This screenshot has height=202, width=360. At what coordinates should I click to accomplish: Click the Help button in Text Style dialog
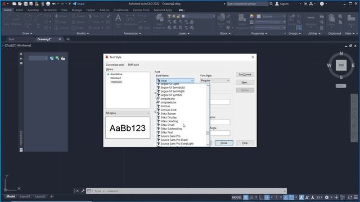pos(245,143)
